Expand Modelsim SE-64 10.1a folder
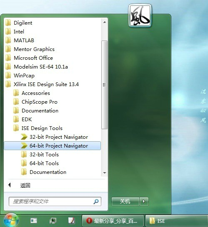The width and height of the screenshot is (208, 227). [53, 66]
